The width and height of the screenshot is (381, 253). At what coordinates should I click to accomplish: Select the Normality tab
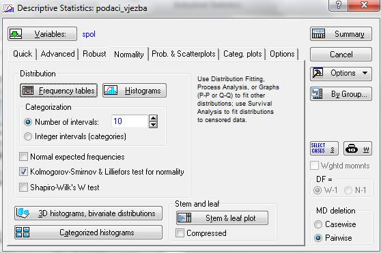click(129, 55)
